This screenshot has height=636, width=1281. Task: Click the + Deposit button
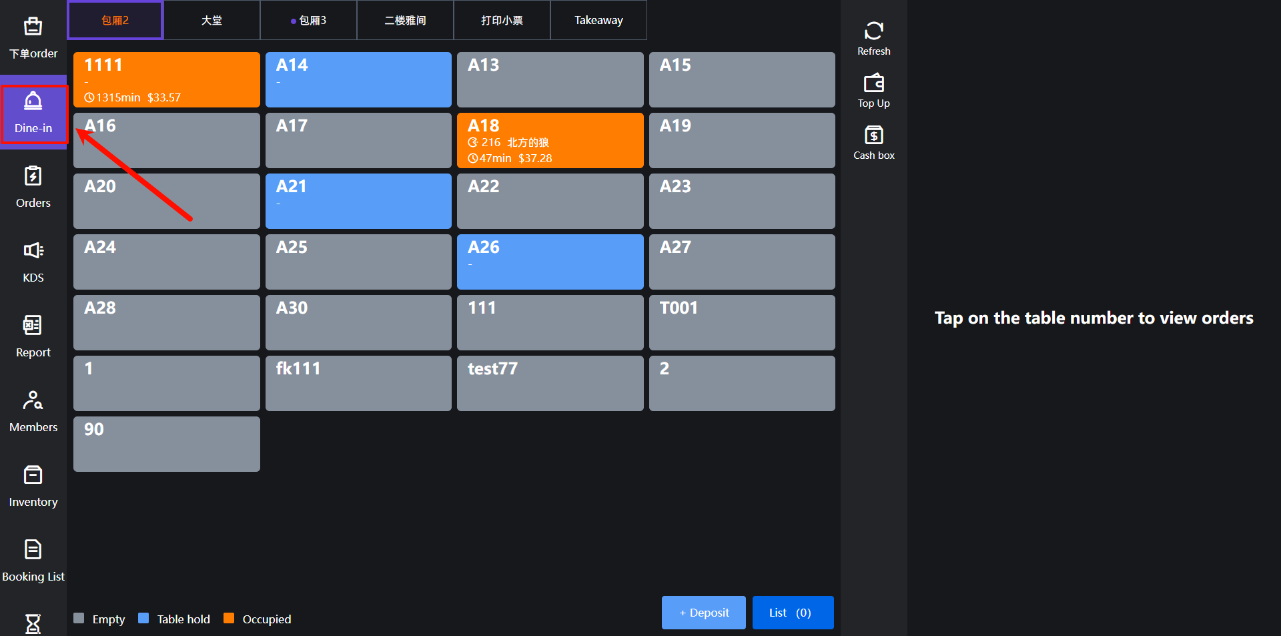click(x=703, y=613)
